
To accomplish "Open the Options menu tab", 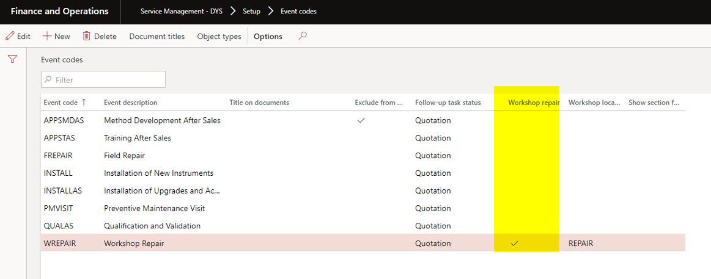I will (268, 36).
